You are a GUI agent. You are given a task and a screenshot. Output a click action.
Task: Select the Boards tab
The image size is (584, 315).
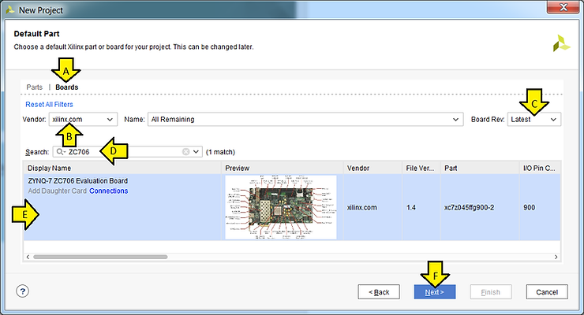pos(66,87)
